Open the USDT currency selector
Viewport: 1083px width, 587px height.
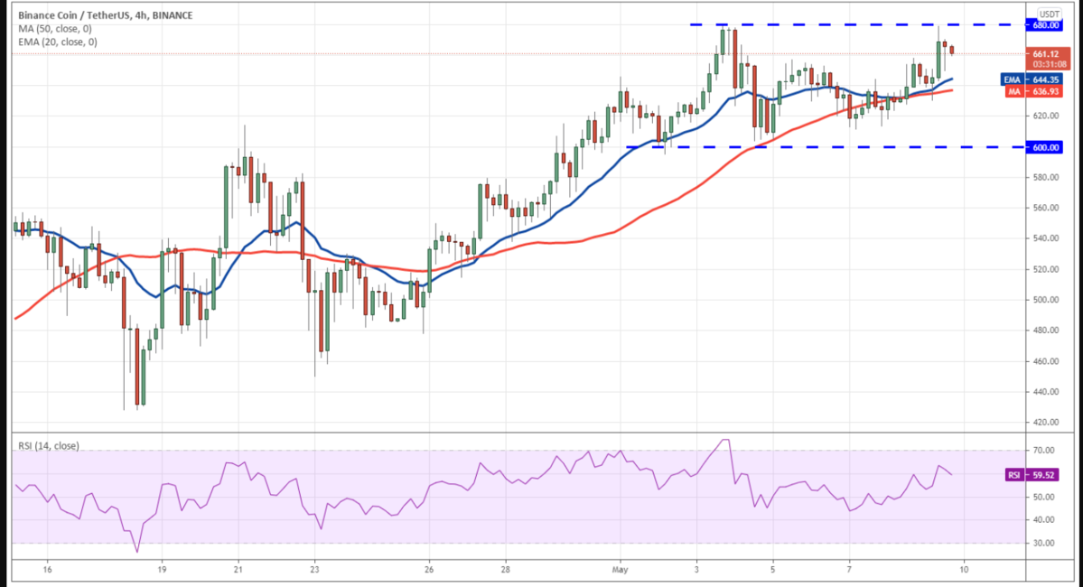(x=1048, y=13)
